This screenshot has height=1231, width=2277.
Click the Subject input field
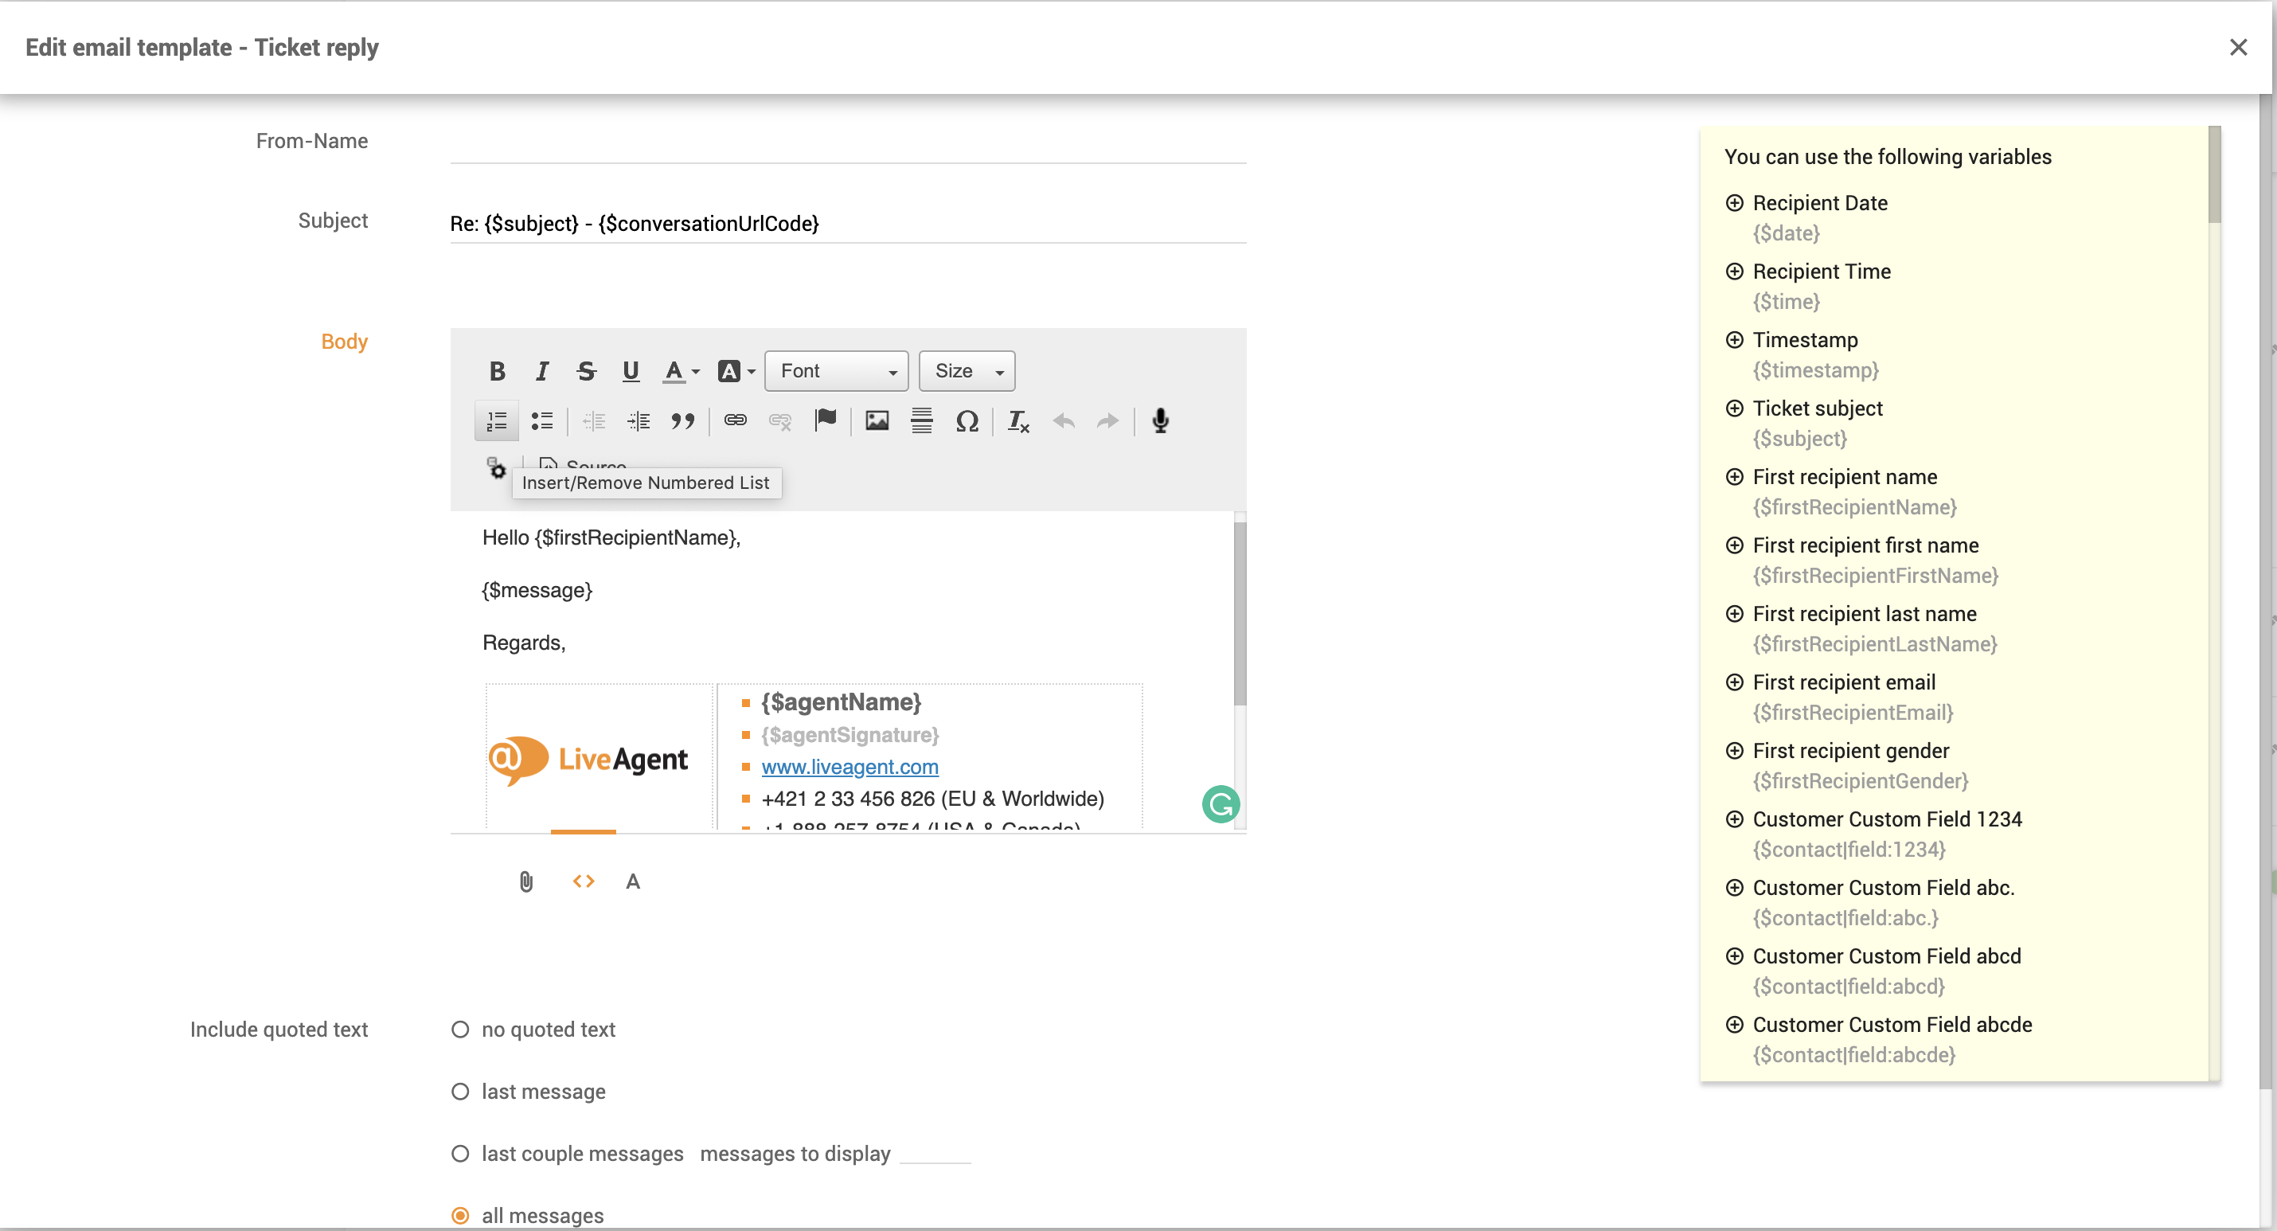pyautogui.click(x=847, y=223)
